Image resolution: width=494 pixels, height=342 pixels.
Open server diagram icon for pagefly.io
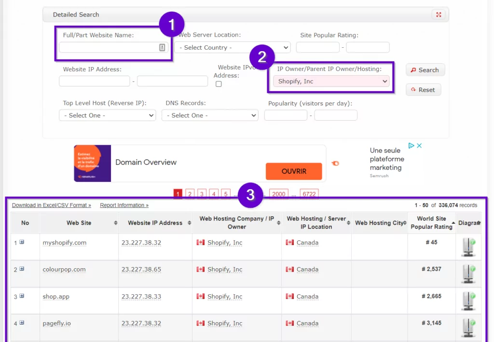[x=468, y=328]
